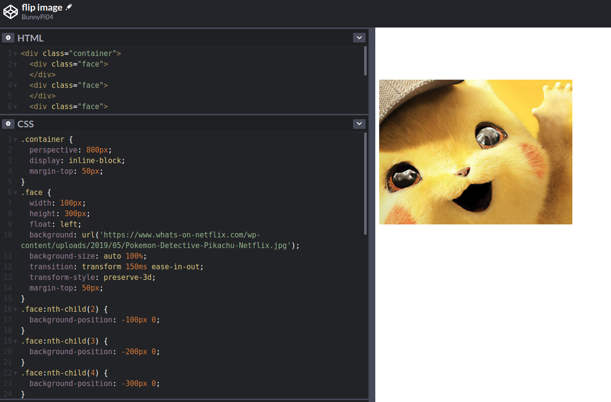Screen dimensions: 611x402
Task: Click 'display: inline-block;' CSS line
Action: pos(77,161)
